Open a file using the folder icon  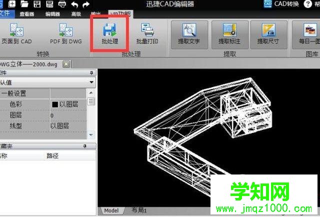pyautogui.click(x=24, y=4)
